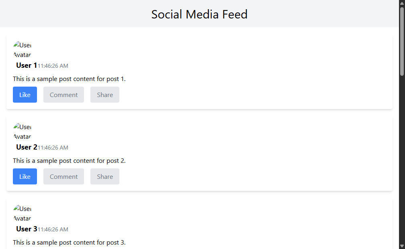Screen dimensions: 405x249
Task: Share the post from User 1
Action: (105, 95)
